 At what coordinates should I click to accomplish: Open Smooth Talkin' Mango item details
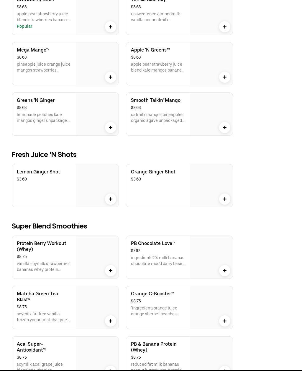pos(155,100)
